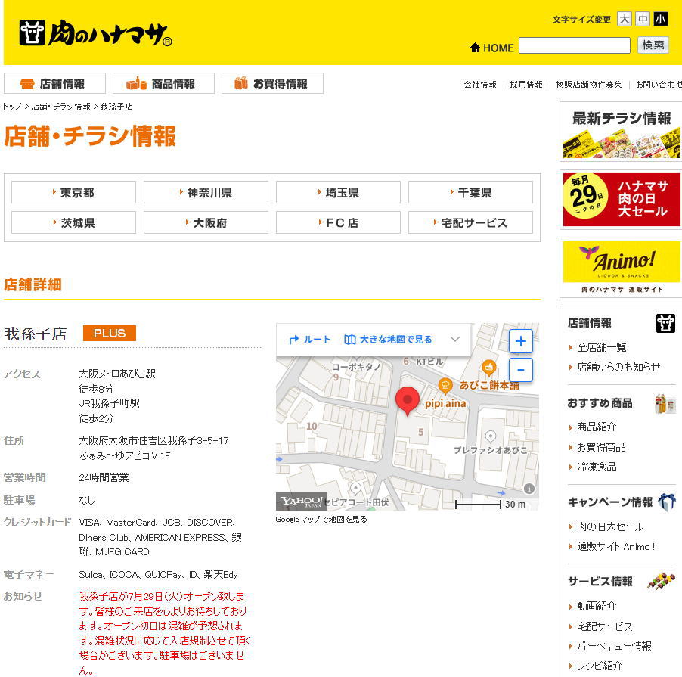Click the skewer icon beside サービス情報
Viewport: 682px width, 677px height.
pyautogui.click(x=662, y=581)
